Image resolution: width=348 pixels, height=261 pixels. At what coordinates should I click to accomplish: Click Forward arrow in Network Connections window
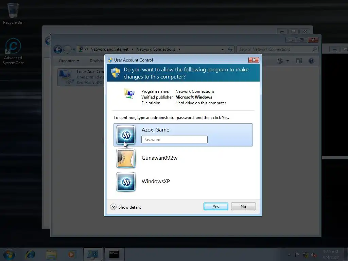click(67, 49)
